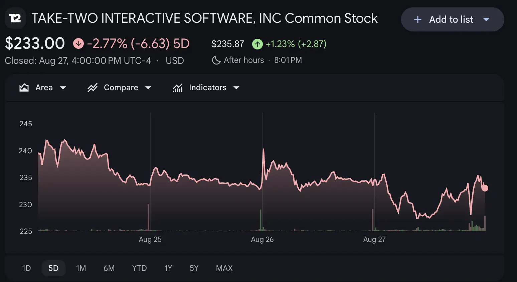The width and height of the screenshot is (517, 282).
Task: Select the 1M time range tab
Action: 81,268
